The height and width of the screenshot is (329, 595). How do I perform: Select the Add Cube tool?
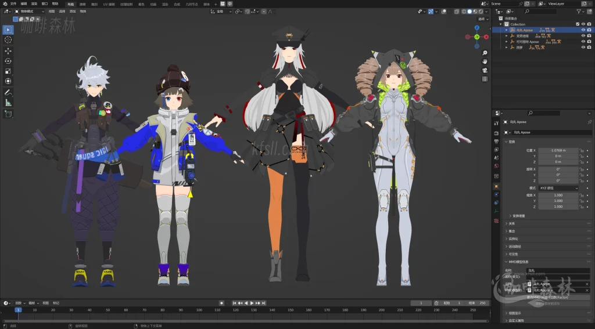tap(8, 114)
